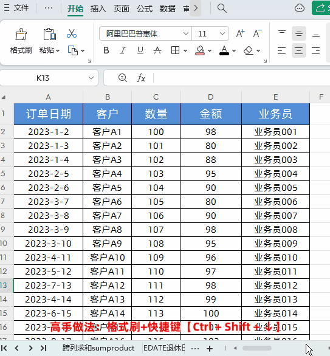Click the horizontal scrollbar thumb
Viewport: 330px width, 356px height.
click(257, 348)
